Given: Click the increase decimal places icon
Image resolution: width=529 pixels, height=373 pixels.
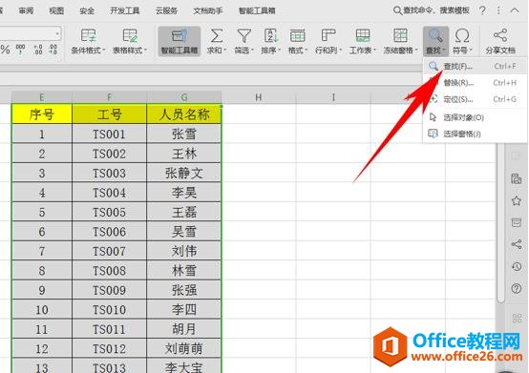Looking at the screenshot, I should [x=38, y=50].
